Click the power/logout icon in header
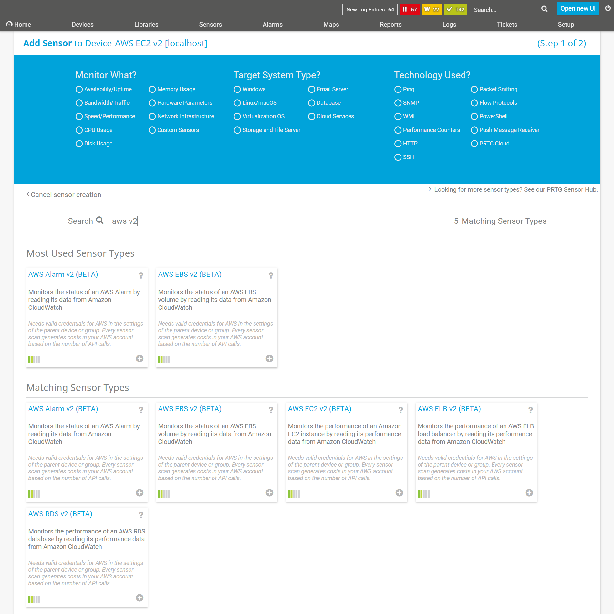The image size is (614, 614). click(608, 9)
